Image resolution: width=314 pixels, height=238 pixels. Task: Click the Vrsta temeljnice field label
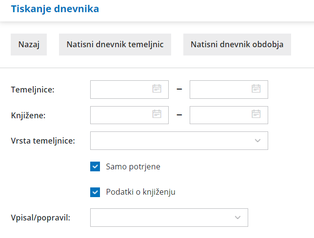[43, 141]
